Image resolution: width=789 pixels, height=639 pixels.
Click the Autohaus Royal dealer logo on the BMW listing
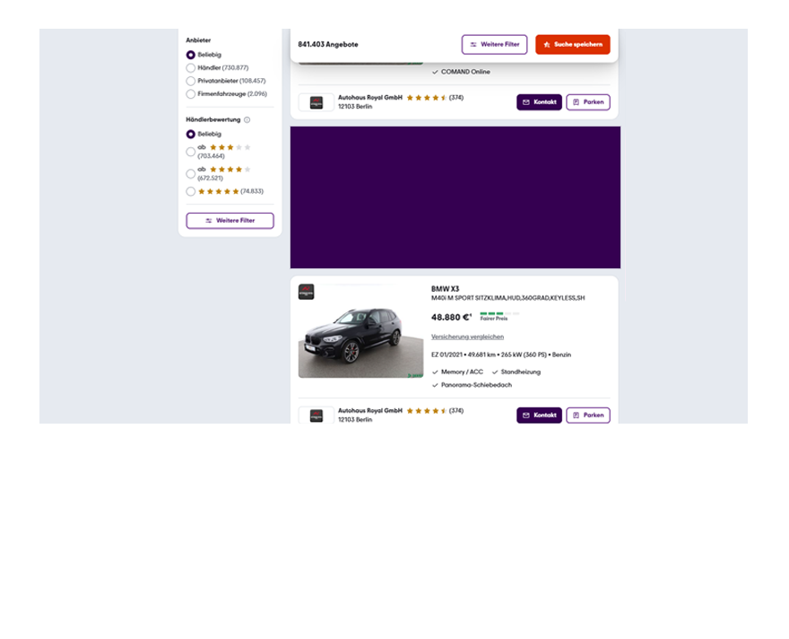tap(316, 416)
